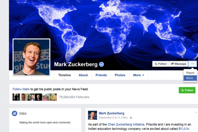Click the small post author avatar

point(92,115)
